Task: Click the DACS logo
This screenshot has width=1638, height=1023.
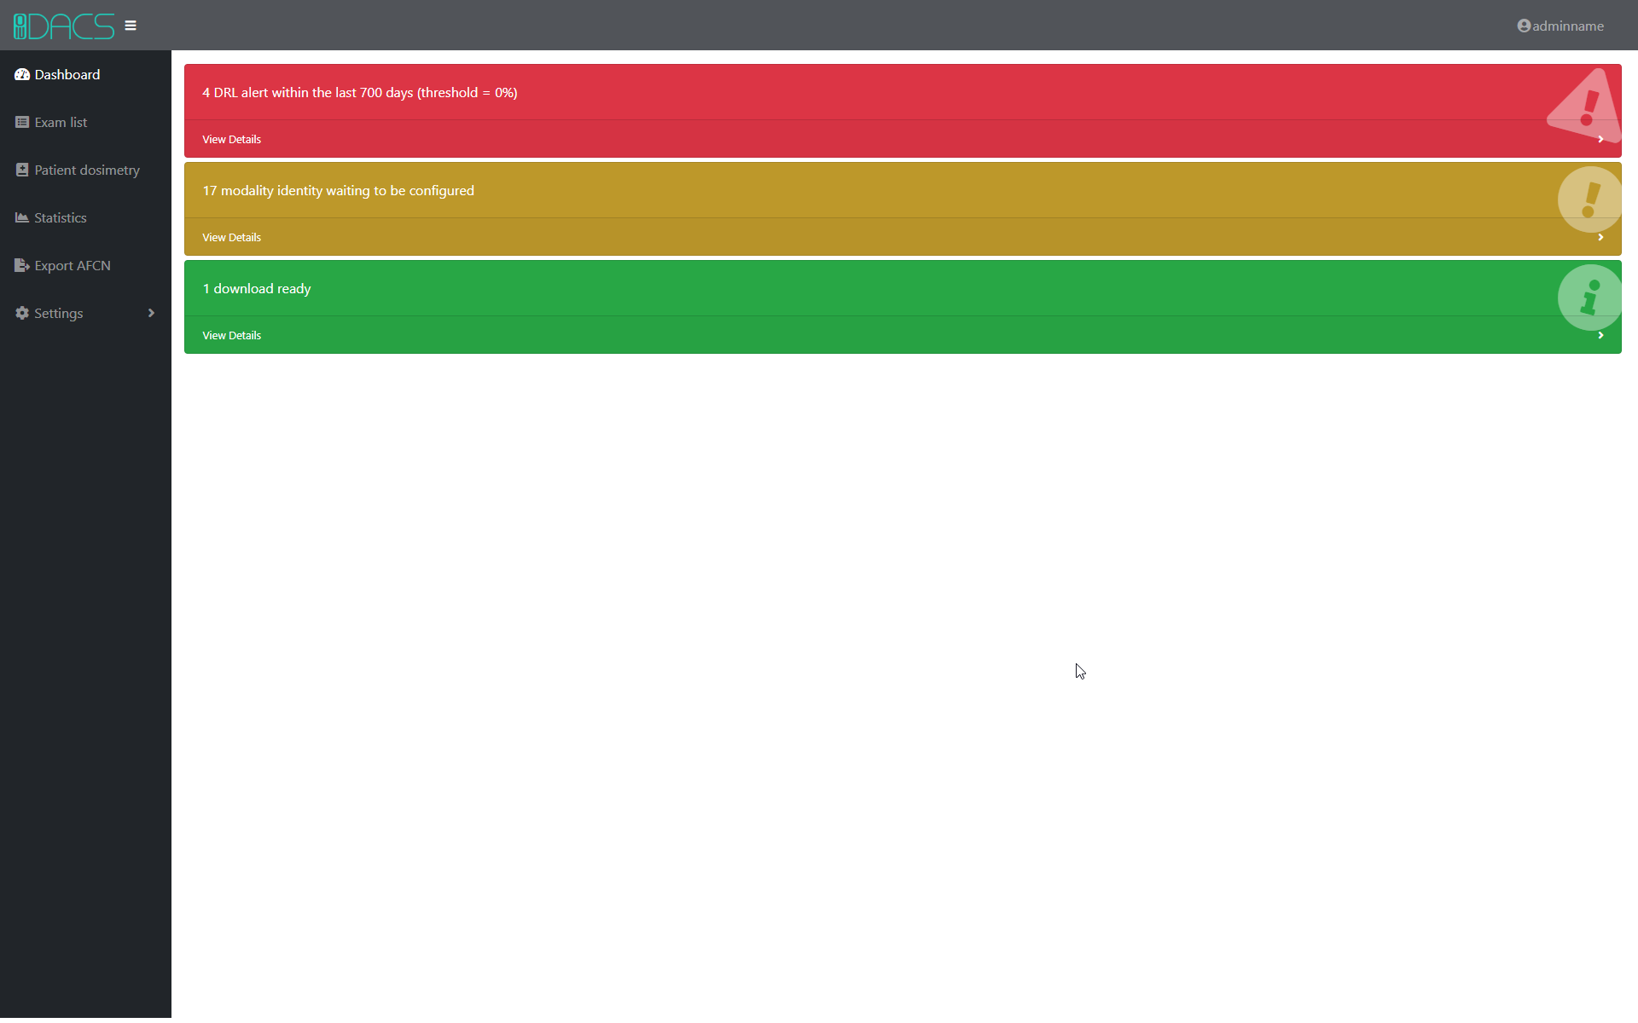Action: 64,26
